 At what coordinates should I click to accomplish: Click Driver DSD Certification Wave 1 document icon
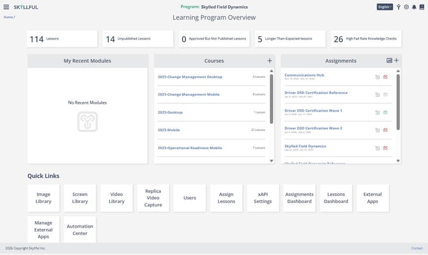(x=377, y=112)
